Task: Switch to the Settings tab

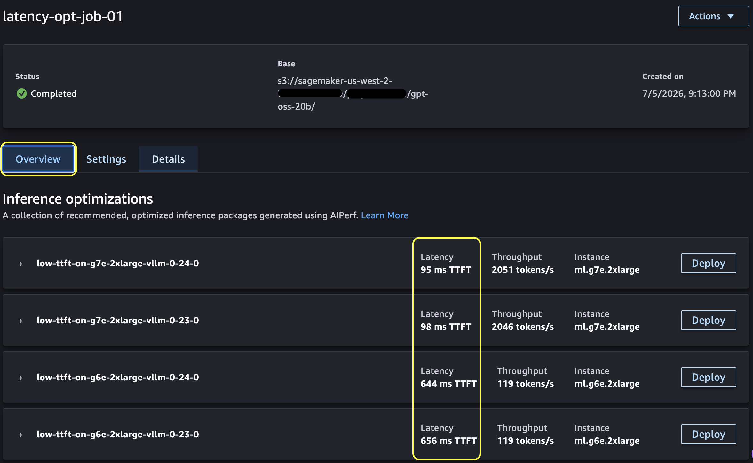Action: (106, 159)
